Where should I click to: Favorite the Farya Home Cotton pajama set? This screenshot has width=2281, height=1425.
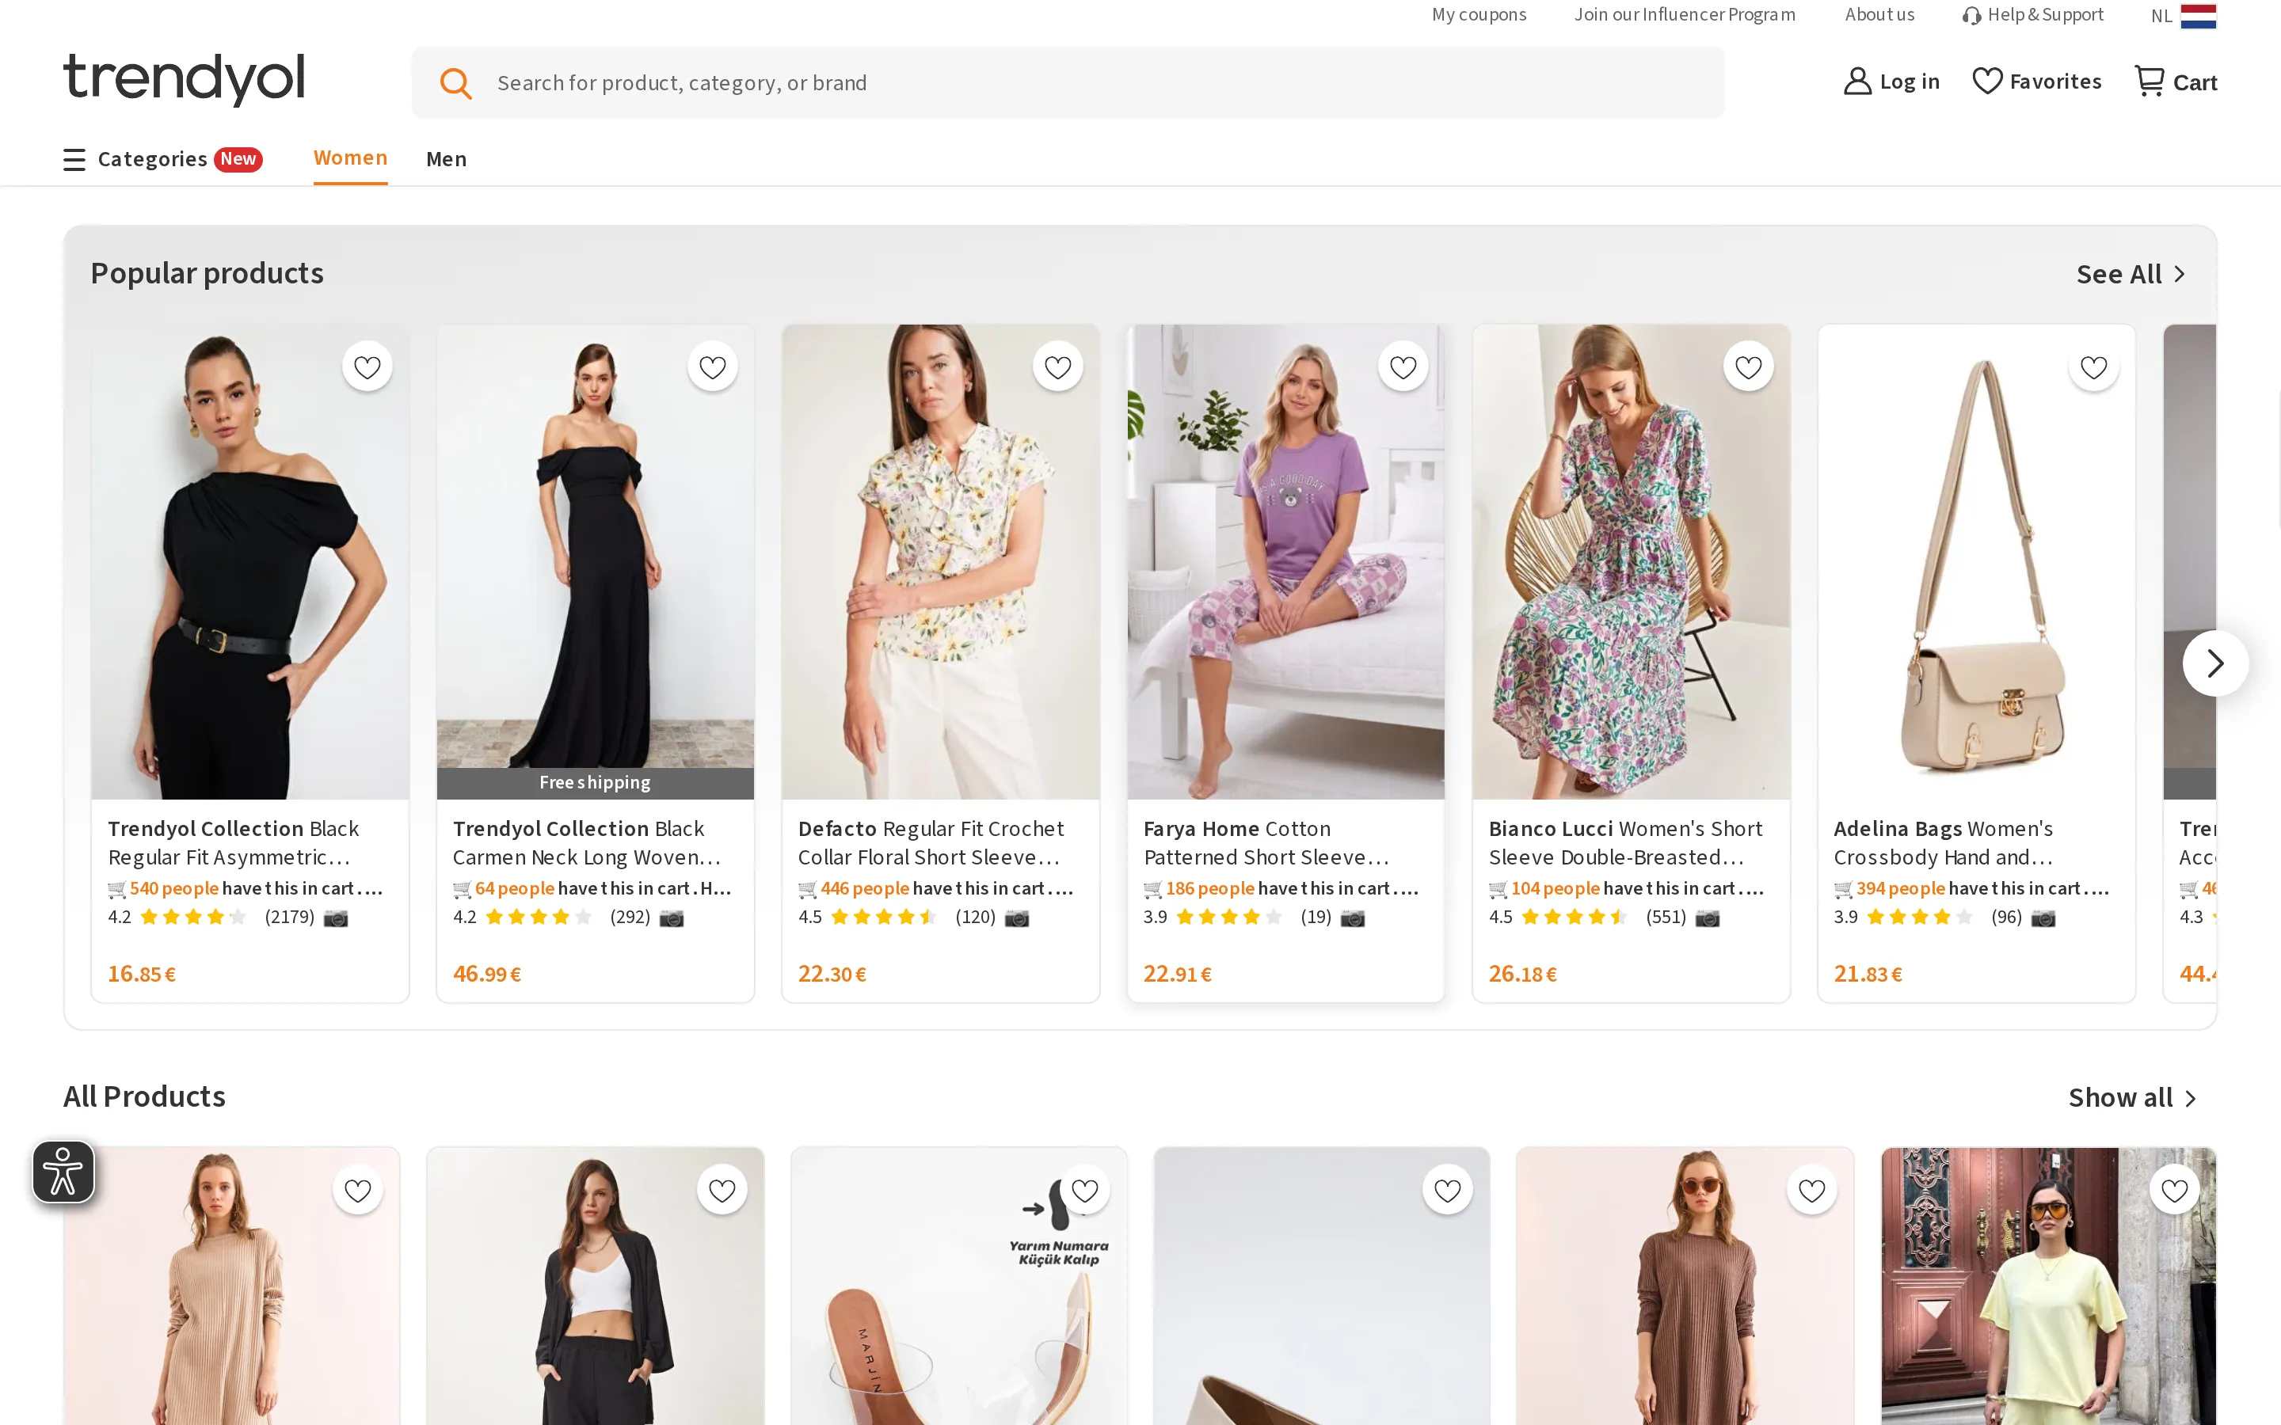point(1403,367)
